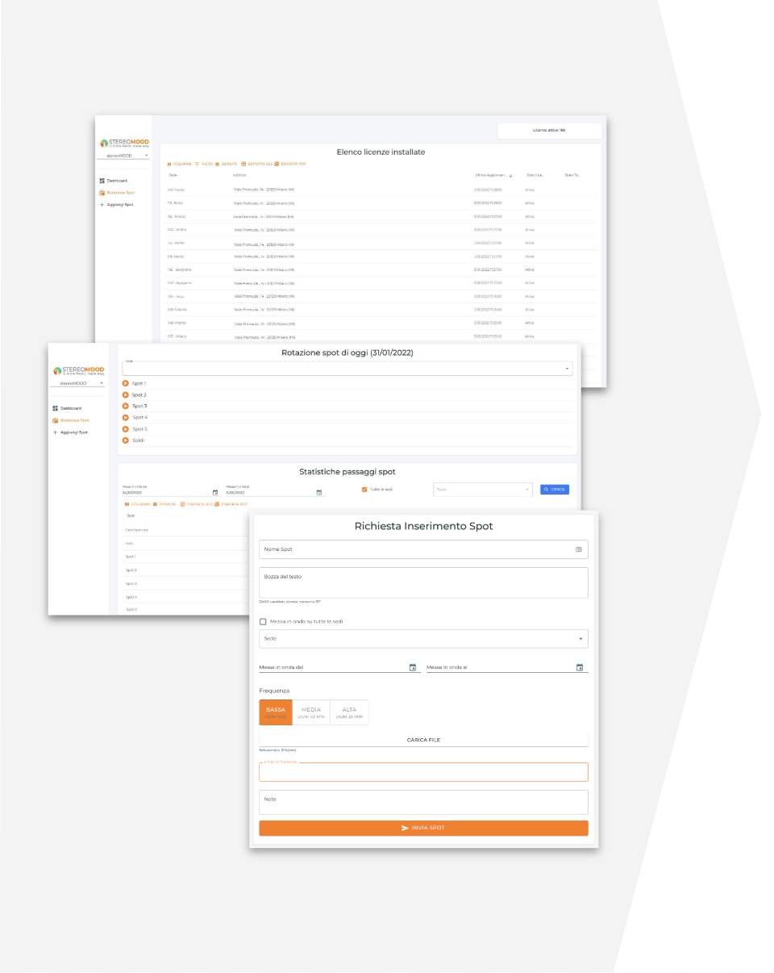The image size is (774, 973).
Task: Open calendar for request form's 'Messa in onda al'
Action: pyautogui.click(x=580, y=667)
